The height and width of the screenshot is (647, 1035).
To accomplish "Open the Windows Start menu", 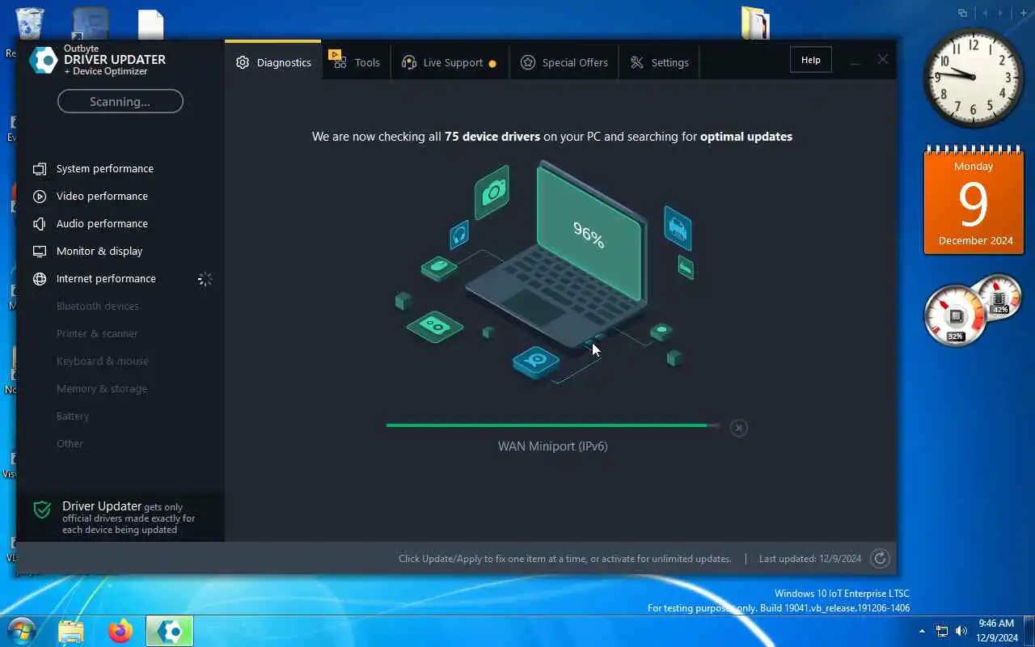I will (x=22, y=631).
